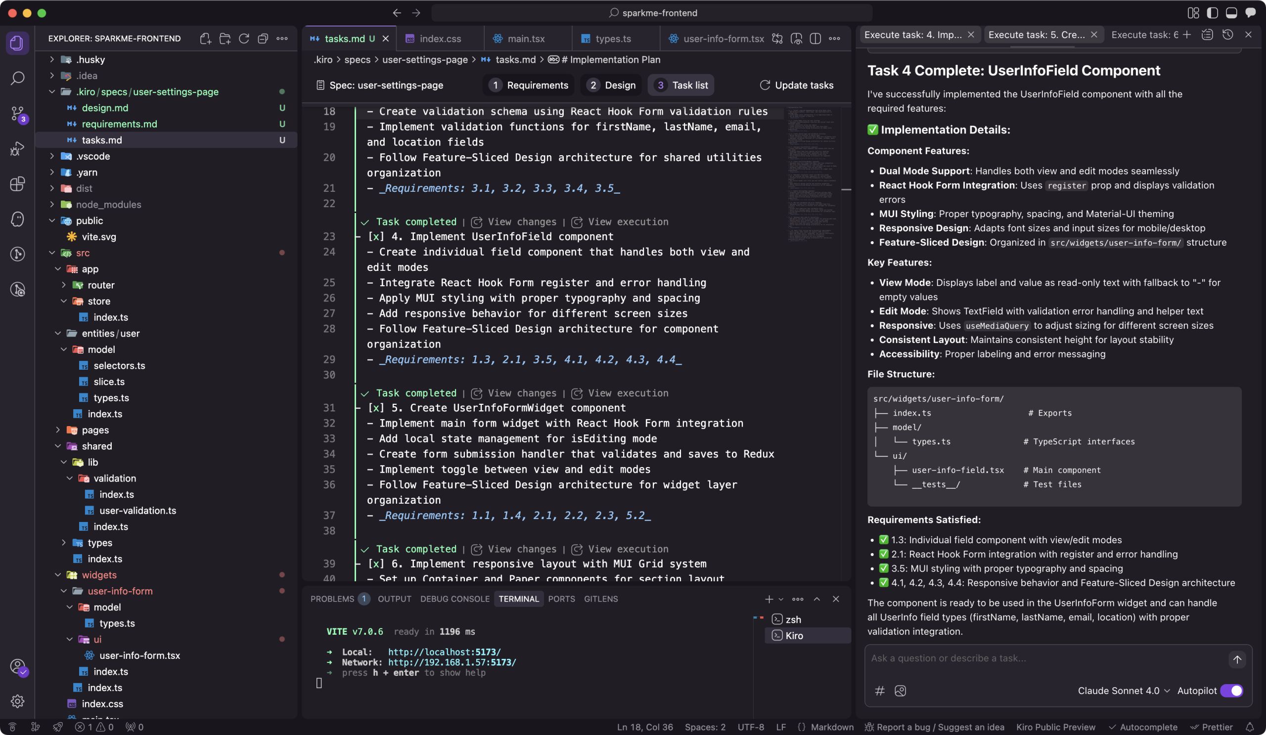Click the sparkme-frontend command center search
Viewport: 1266px width, 735px height.
click(652, 12)
